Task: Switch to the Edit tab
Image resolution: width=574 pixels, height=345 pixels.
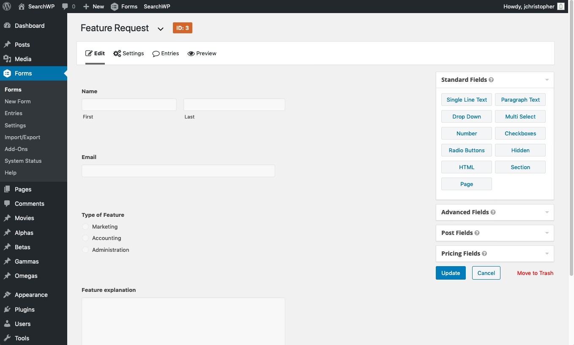Action: click(95, 54)
